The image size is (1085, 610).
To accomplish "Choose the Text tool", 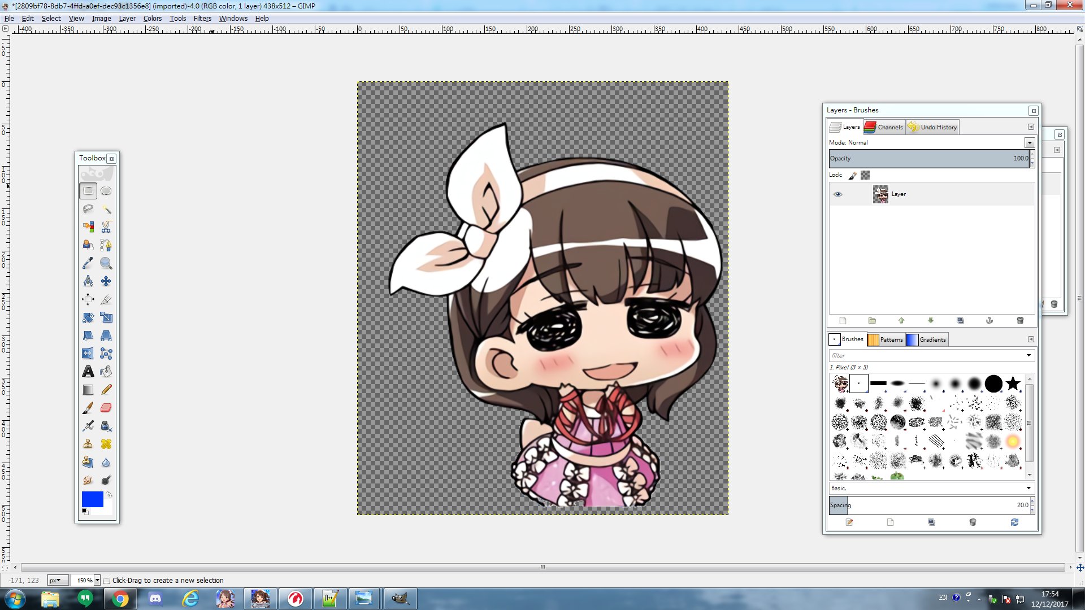I will click(x=88, y=372).
